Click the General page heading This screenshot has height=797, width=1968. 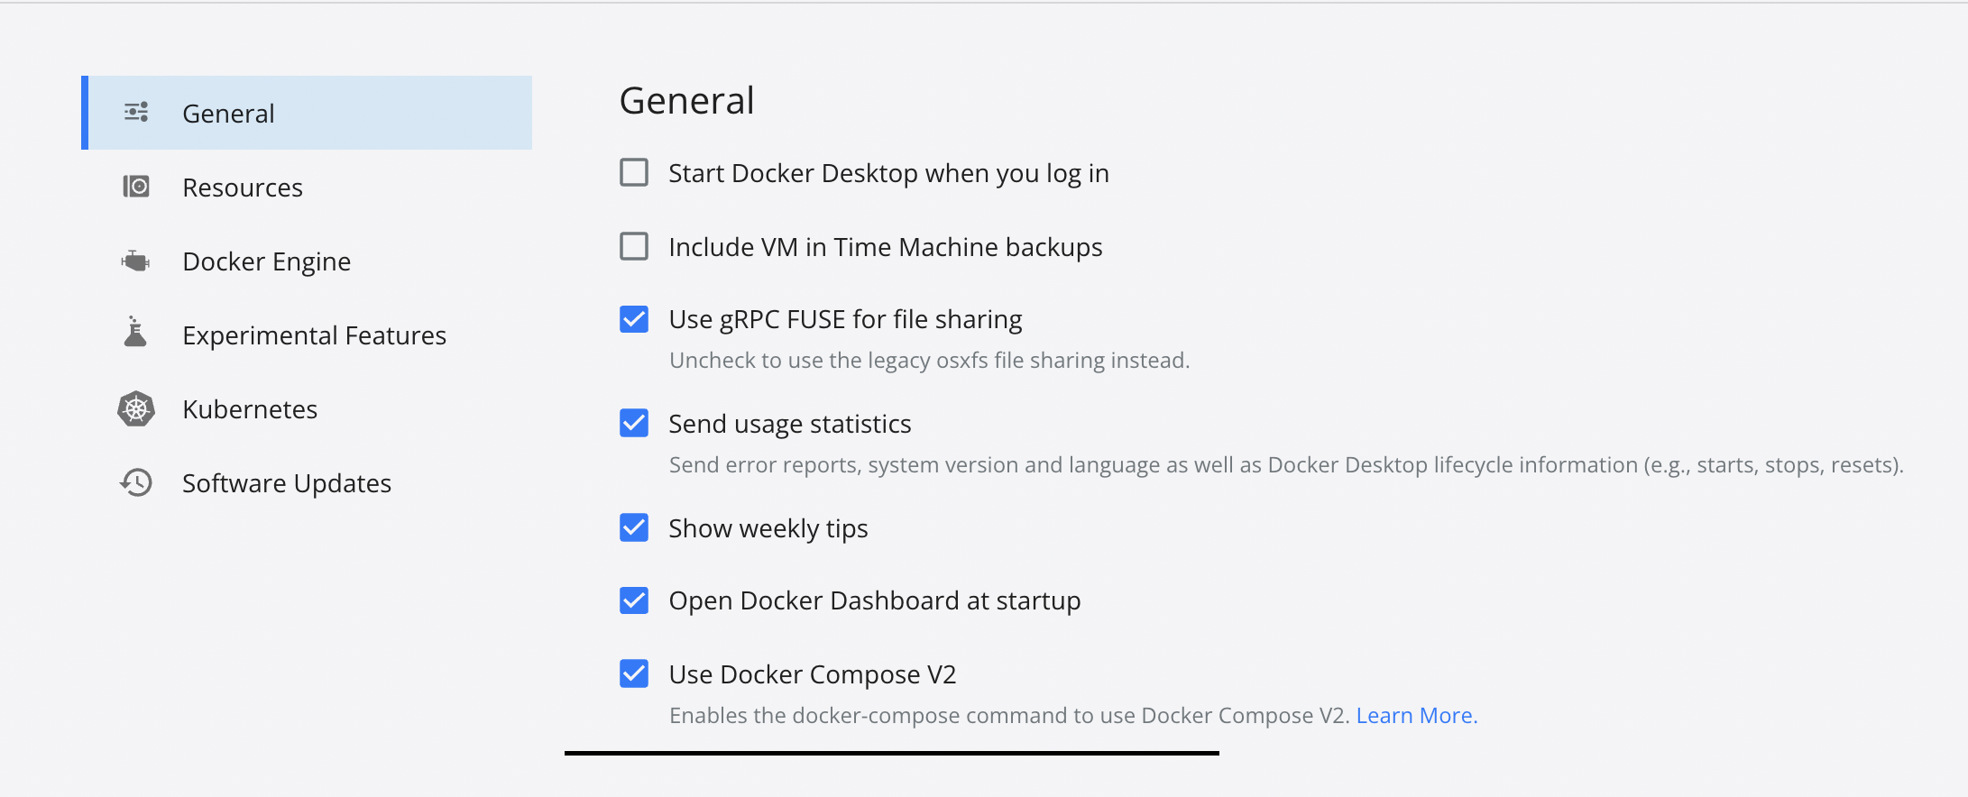coord(686,100)
